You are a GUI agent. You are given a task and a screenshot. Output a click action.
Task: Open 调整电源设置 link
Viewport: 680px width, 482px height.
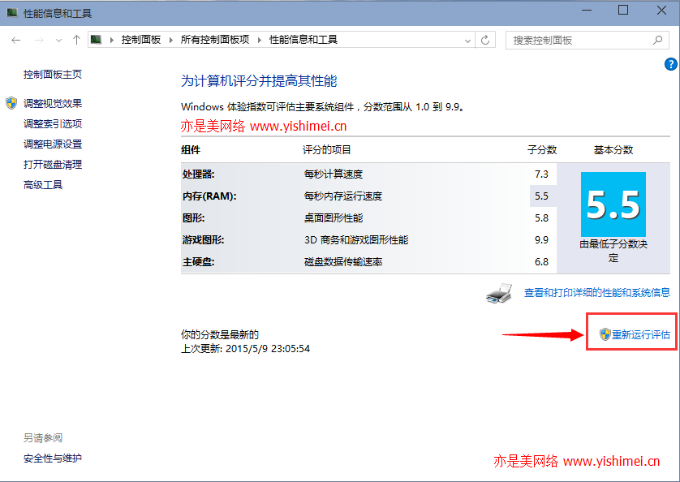coord(53,144)
